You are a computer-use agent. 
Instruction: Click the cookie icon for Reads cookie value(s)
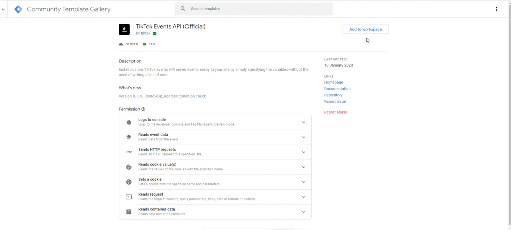click(x=129, y=167)
